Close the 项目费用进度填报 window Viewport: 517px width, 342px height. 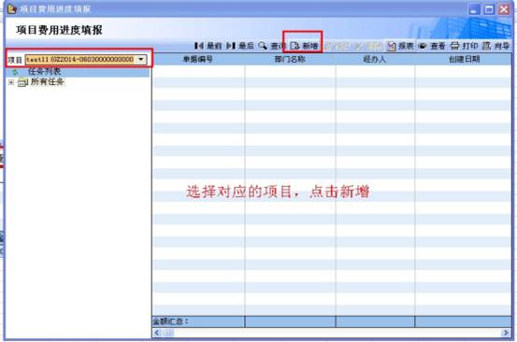[504, 9]
